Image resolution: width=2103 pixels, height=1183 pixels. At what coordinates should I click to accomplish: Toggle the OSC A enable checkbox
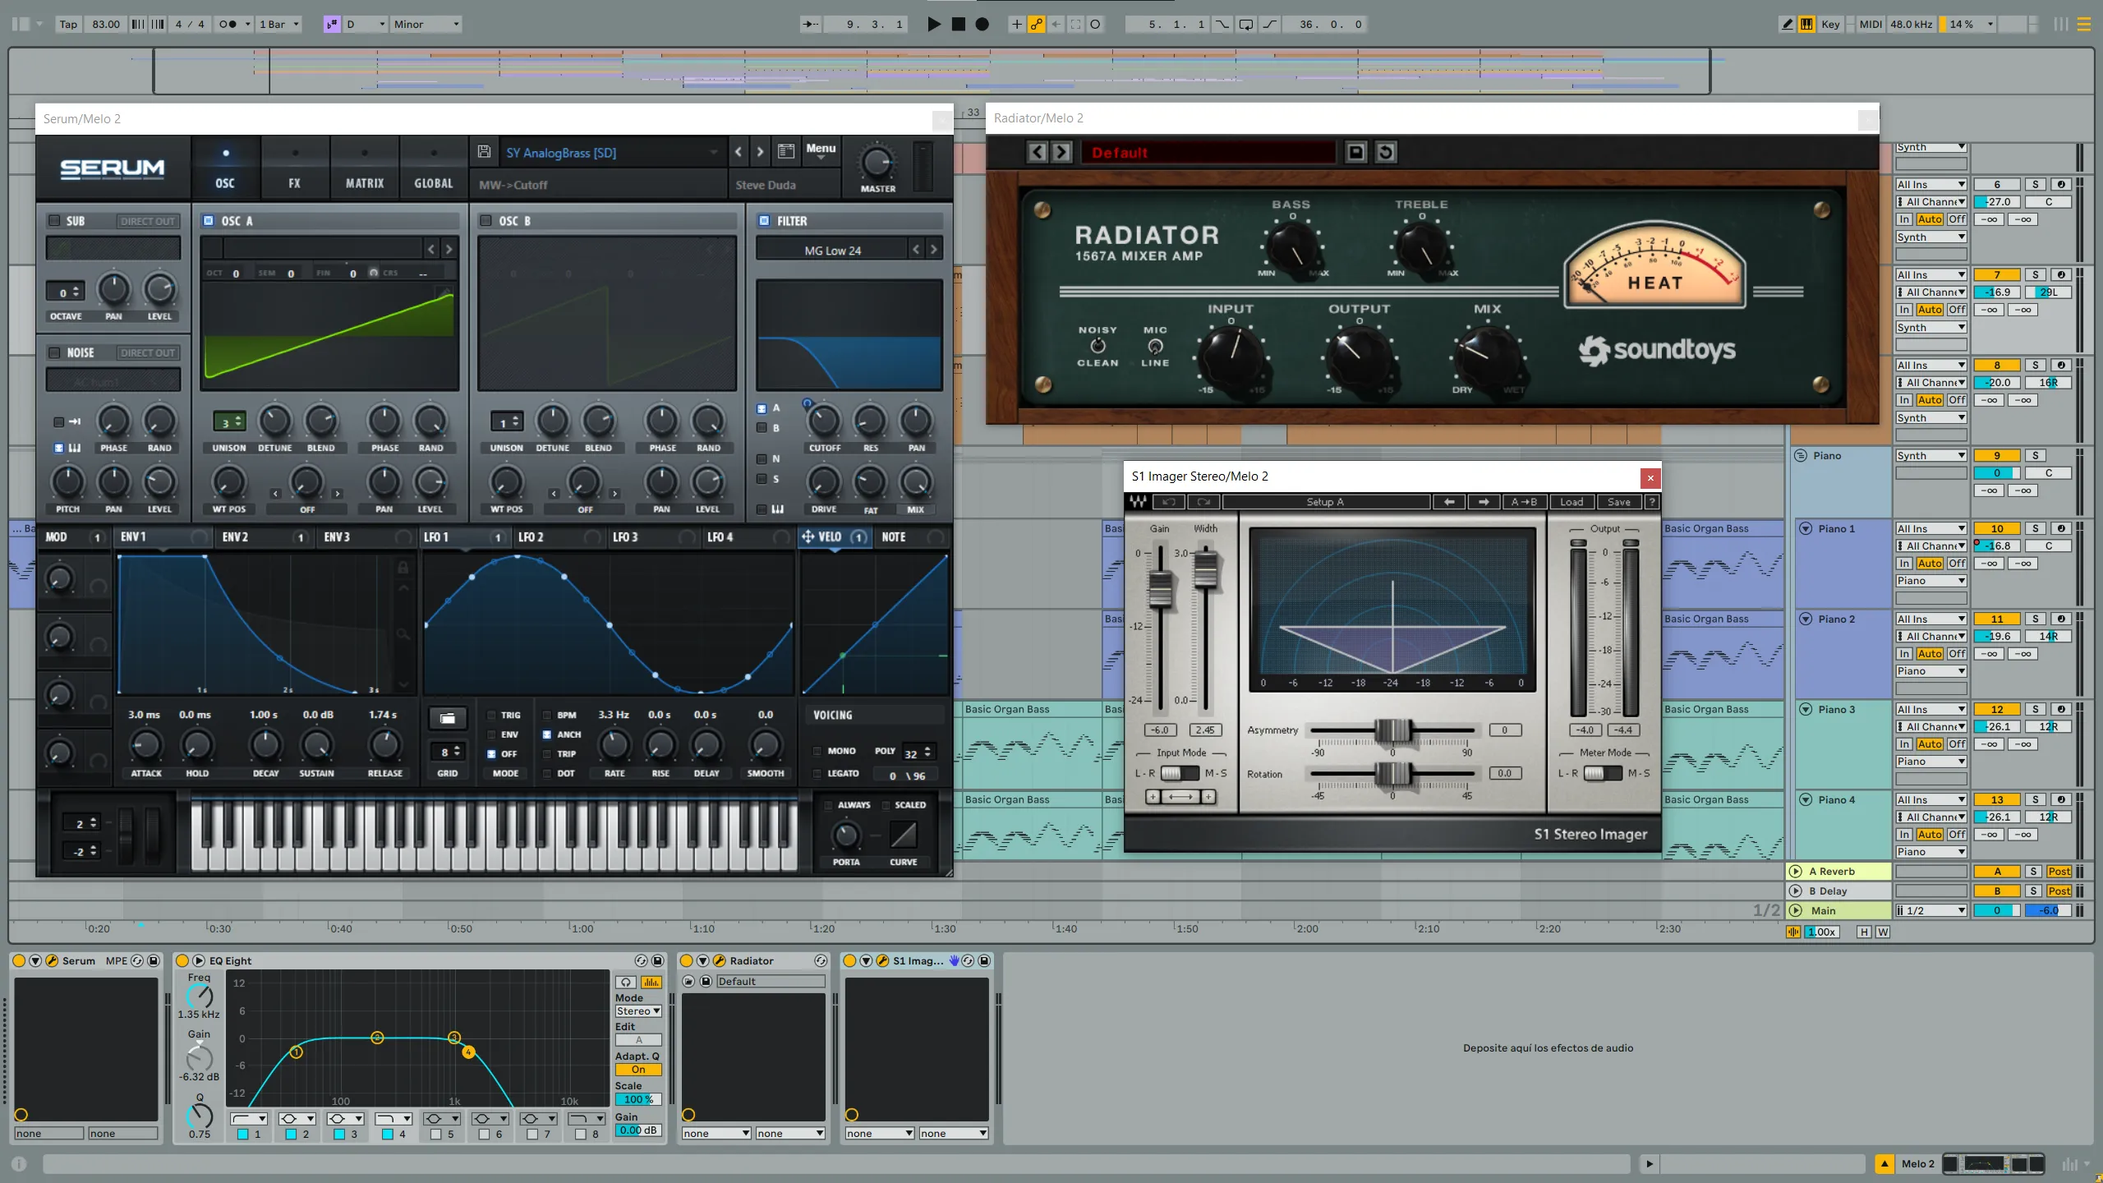(209, 220)
